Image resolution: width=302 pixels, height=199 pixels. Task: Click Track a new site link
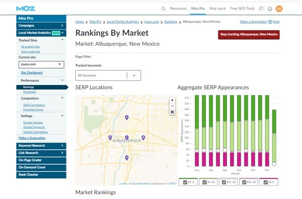pos(30,52)
